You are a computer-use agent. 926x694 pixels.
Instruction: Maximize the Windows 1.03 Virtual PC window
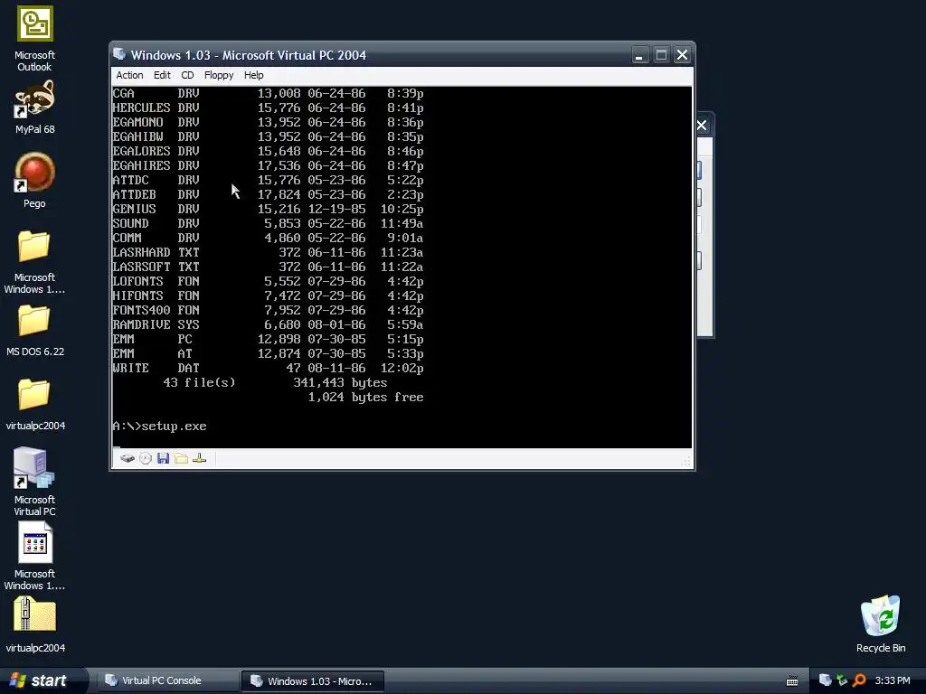(x=661, y=55)
